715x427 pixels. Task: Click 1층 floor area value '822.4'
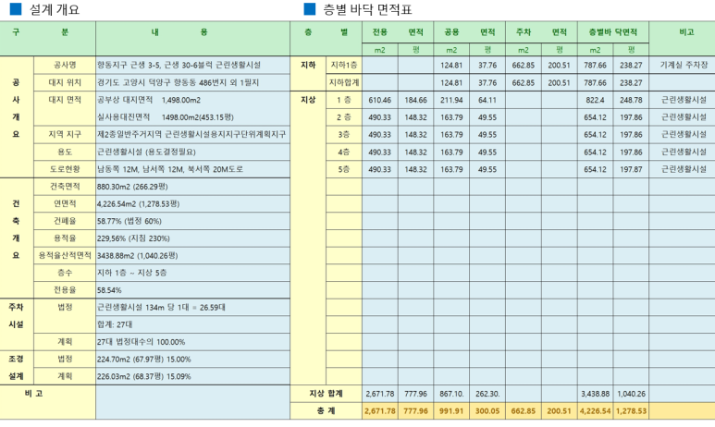pyautogui.click(x=595, y=100)
